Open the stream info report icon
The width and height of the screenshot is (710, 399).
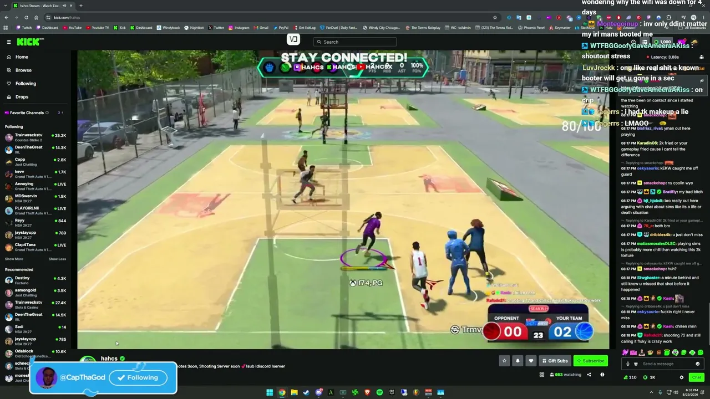click(602, 375)
